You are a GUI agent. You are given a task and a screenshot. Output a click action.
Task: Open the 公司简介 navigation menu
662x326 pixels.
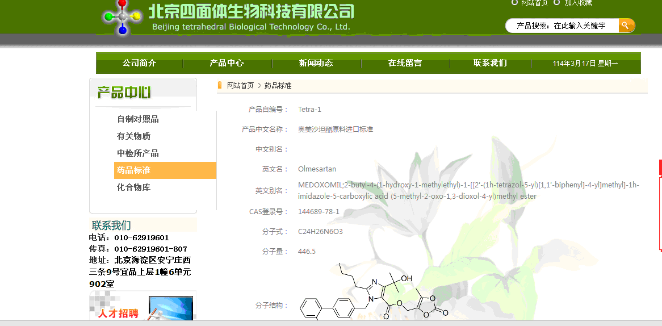pos(139,63)
